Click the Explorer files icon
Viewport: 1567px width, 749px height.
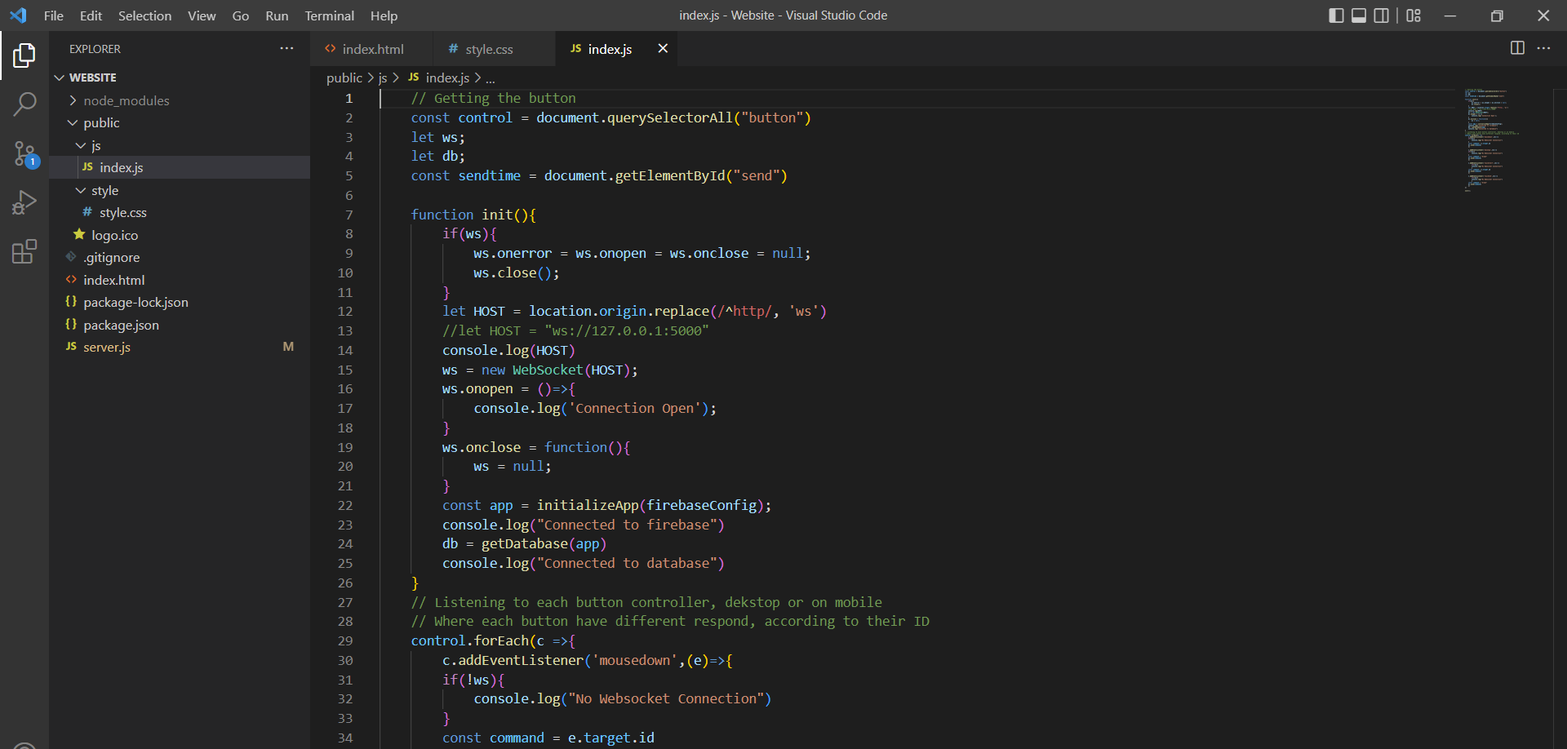coord(24,55)
